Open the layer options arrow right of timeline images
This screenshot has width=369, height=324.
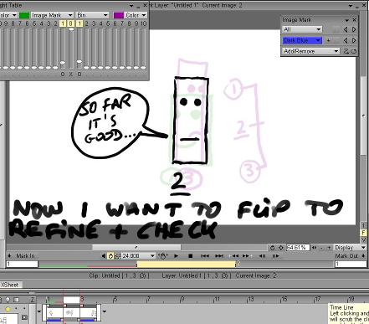105,311
